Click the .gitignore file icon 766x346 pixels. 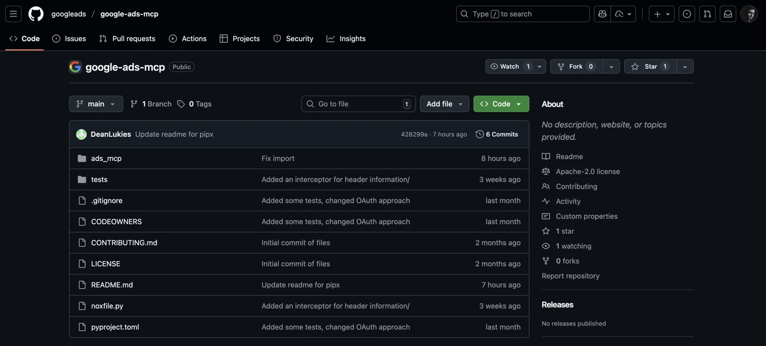[82, 201]
